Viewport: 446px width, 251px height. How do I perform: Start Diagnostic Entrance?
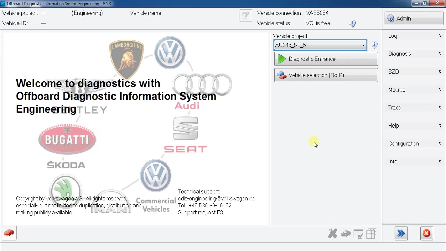pos(326,59)
